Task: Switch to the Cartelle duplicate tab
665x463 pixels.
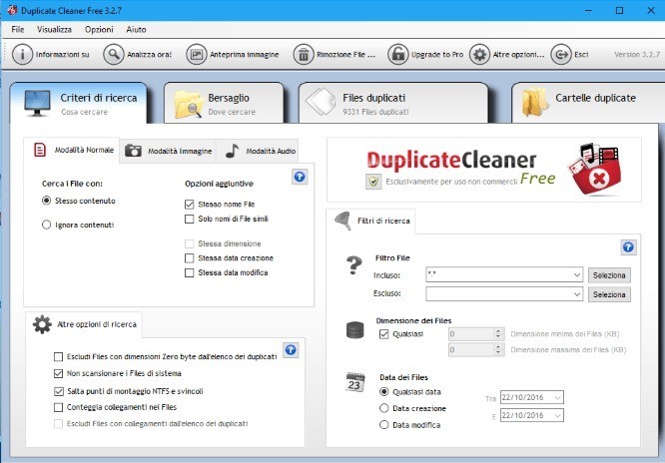Action: [x=588, y=103]
